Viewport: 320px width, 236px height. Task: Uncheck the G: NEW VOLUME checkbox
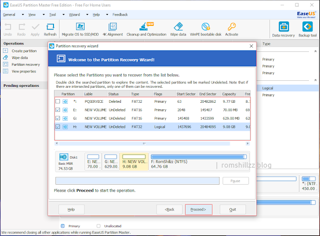click(58, 118)
